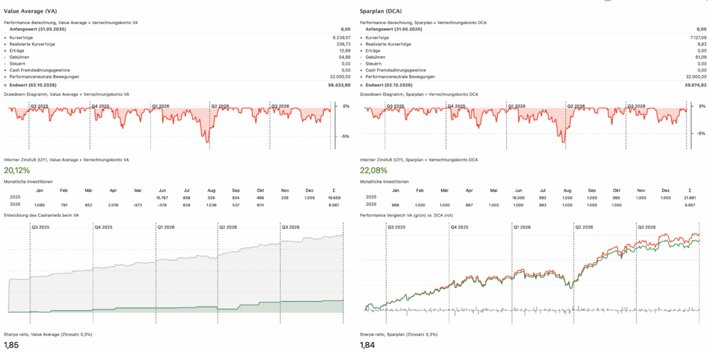This screenshot has height=352, width=709.
Task: Click DCA 2026 sum 9.957
Action: (689, 205)
